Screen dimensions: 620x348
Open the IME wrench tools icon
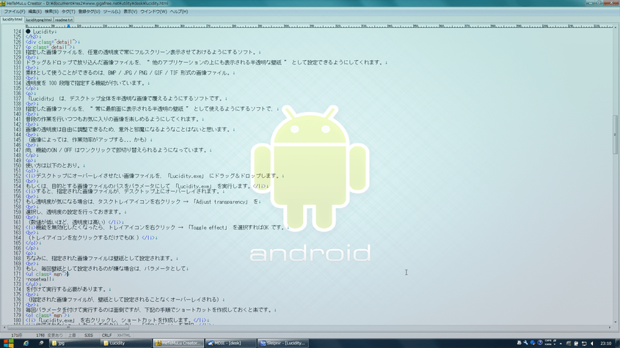pos(525,343)
